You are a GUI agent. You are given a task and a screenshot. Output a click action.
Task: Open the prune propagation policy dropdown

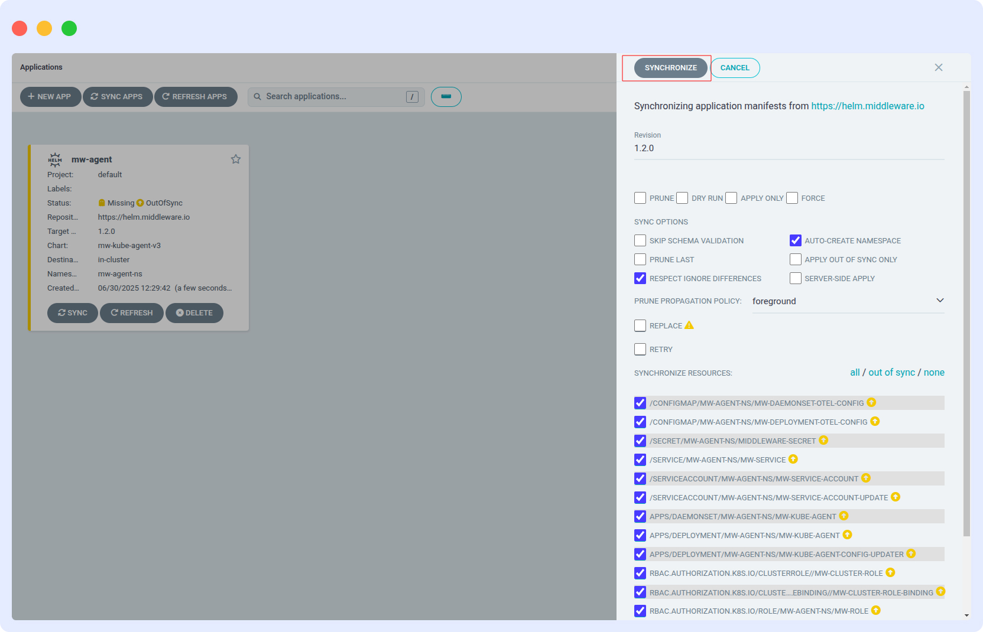click(939, 301)
